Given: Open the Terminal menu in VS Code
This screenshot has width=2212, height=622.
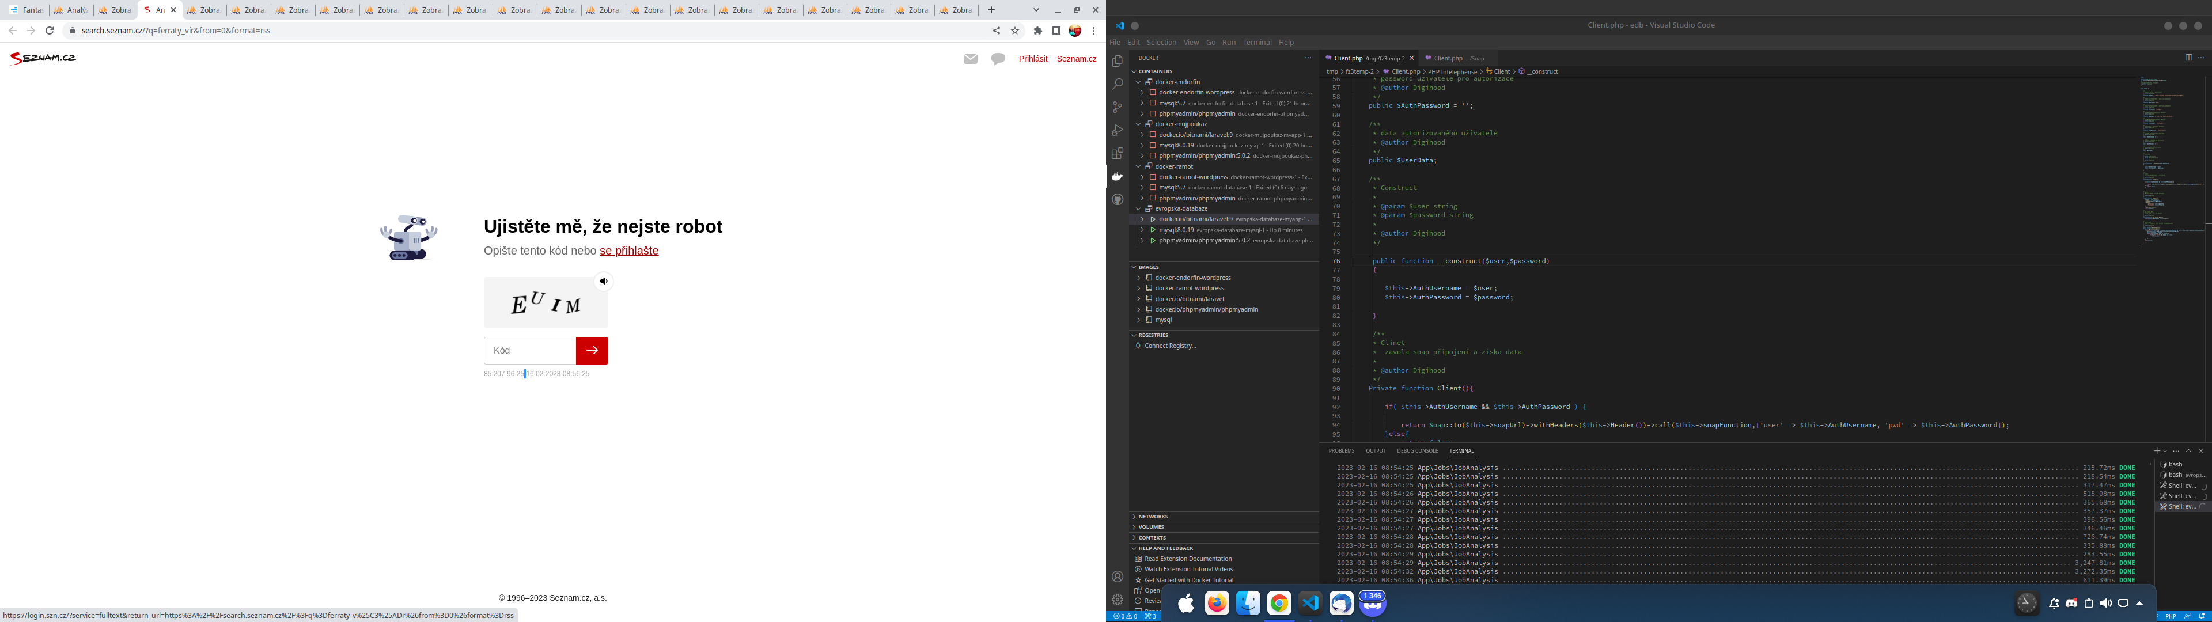Looking at the screenshot, I should (x=1257, y=42).
